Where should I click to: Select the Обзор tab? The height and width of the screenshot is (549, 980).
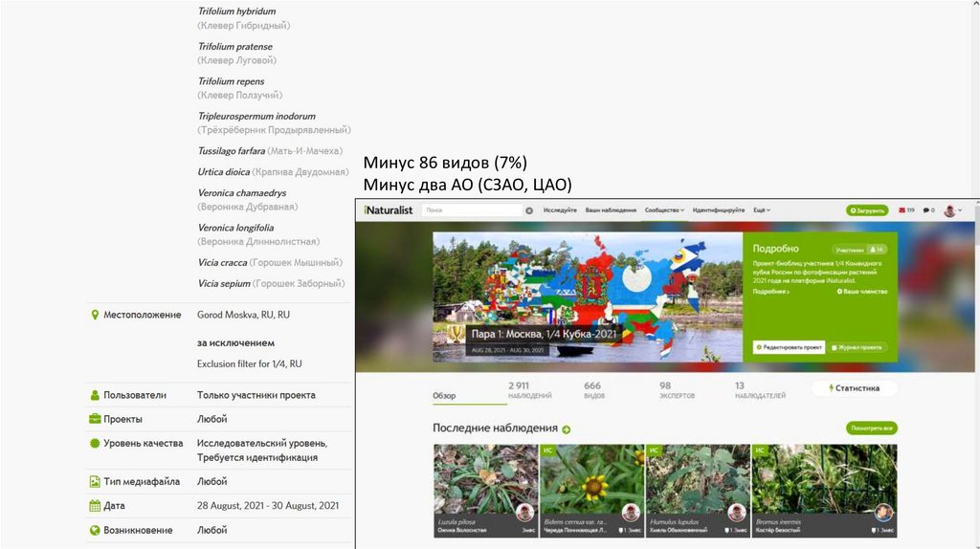(x=444, y=396)
